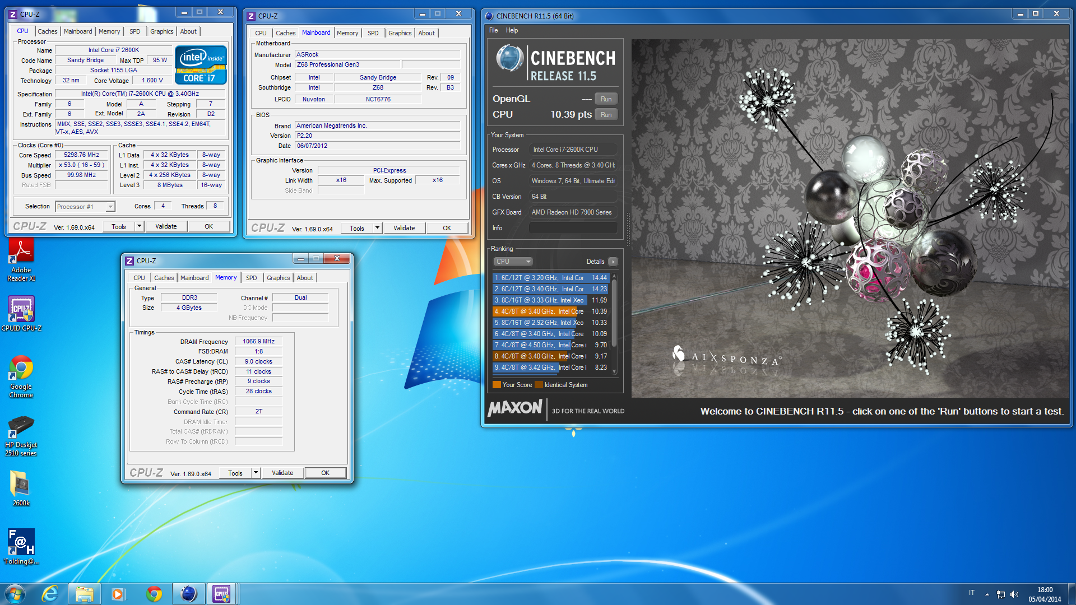Click Tools button in Memory CPU-Z window
This screenshot has height=605, width=1076.
click(235, 473)
